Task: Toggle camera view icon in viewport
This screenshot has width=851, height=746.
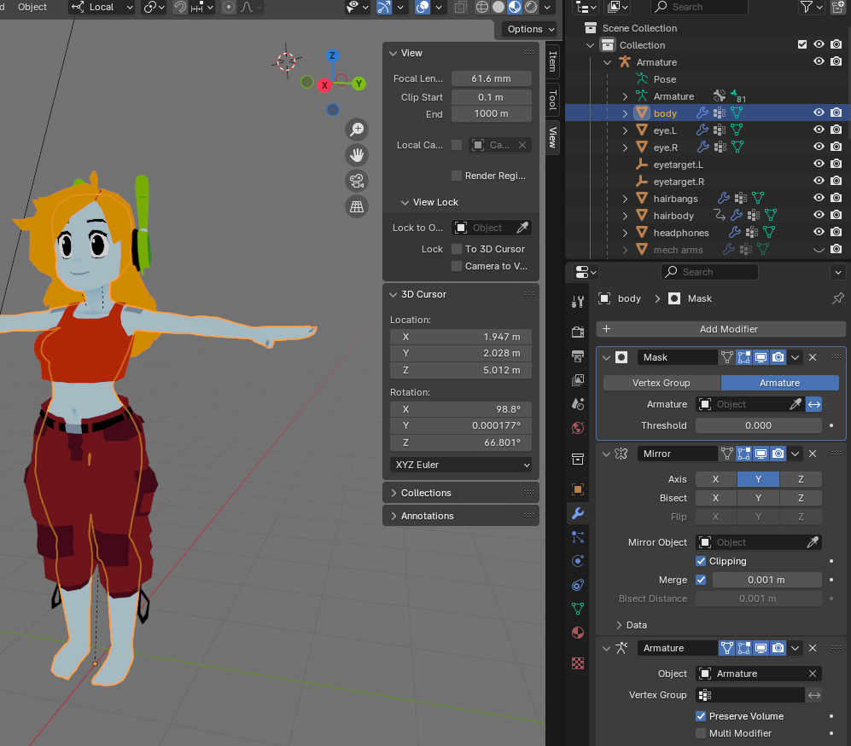Action: coord(357,181)
